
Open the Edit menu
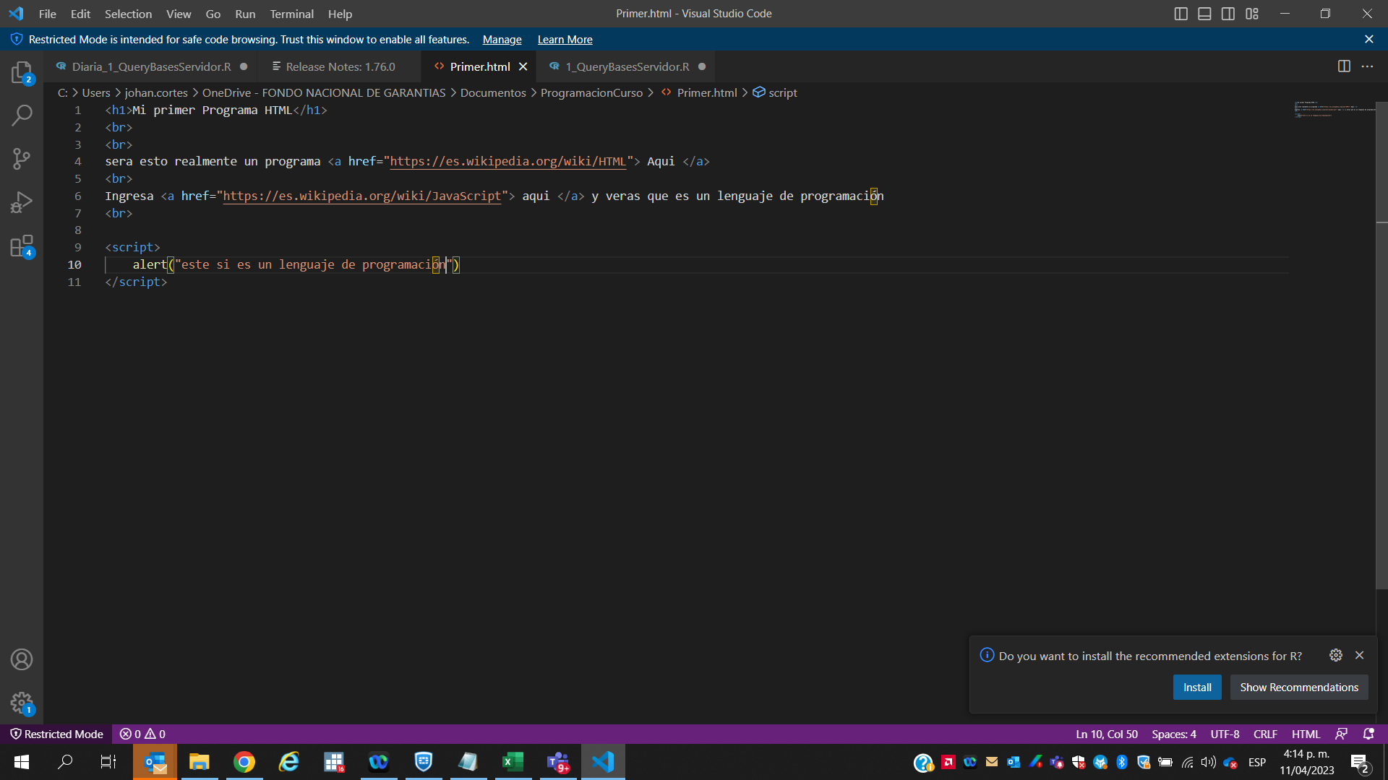(x=80, y=14)
